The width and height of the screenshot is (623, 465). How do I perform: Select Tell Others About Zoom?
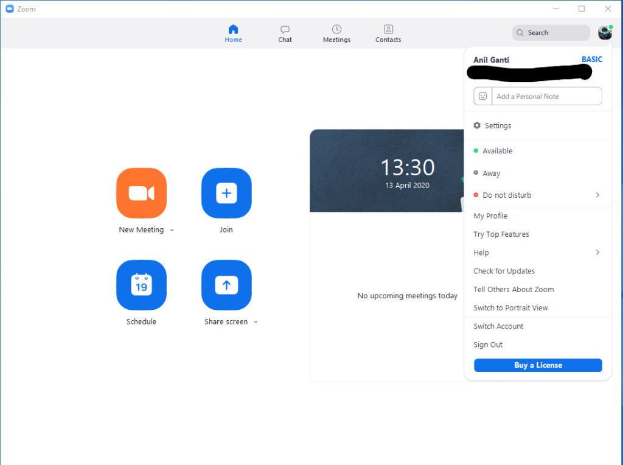[538, 289]
